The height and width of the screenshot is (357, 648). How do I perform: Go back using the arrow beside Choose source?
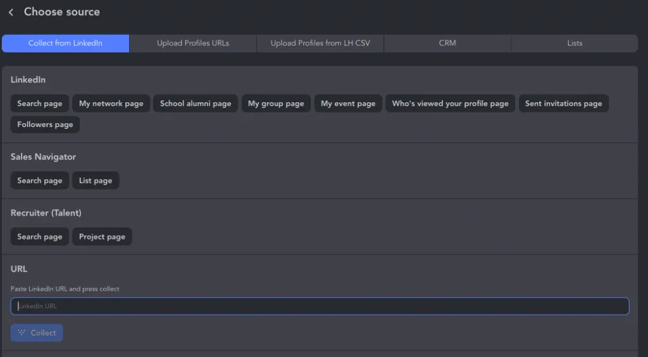click(x=11, y=13)
